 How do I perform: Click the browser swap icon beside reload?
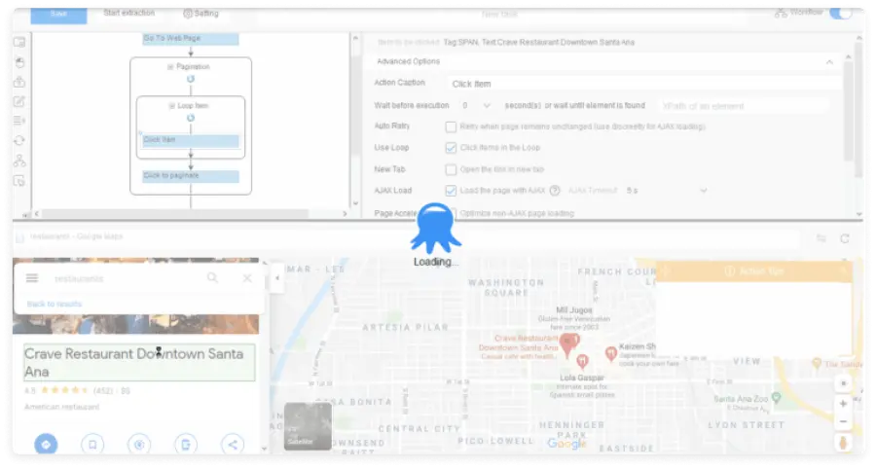821,238
